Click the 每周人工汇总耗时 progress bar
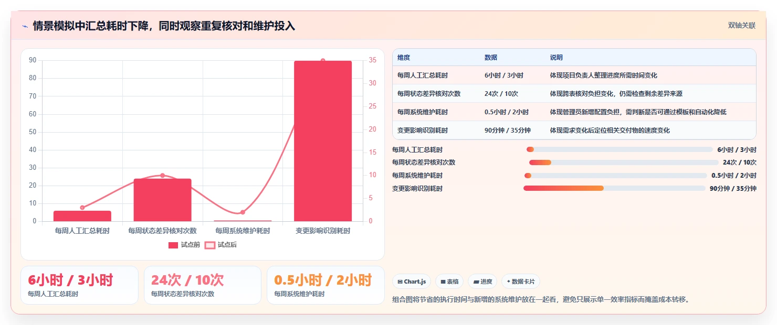Screen dimensions: 777x325 tap(619, 149)
